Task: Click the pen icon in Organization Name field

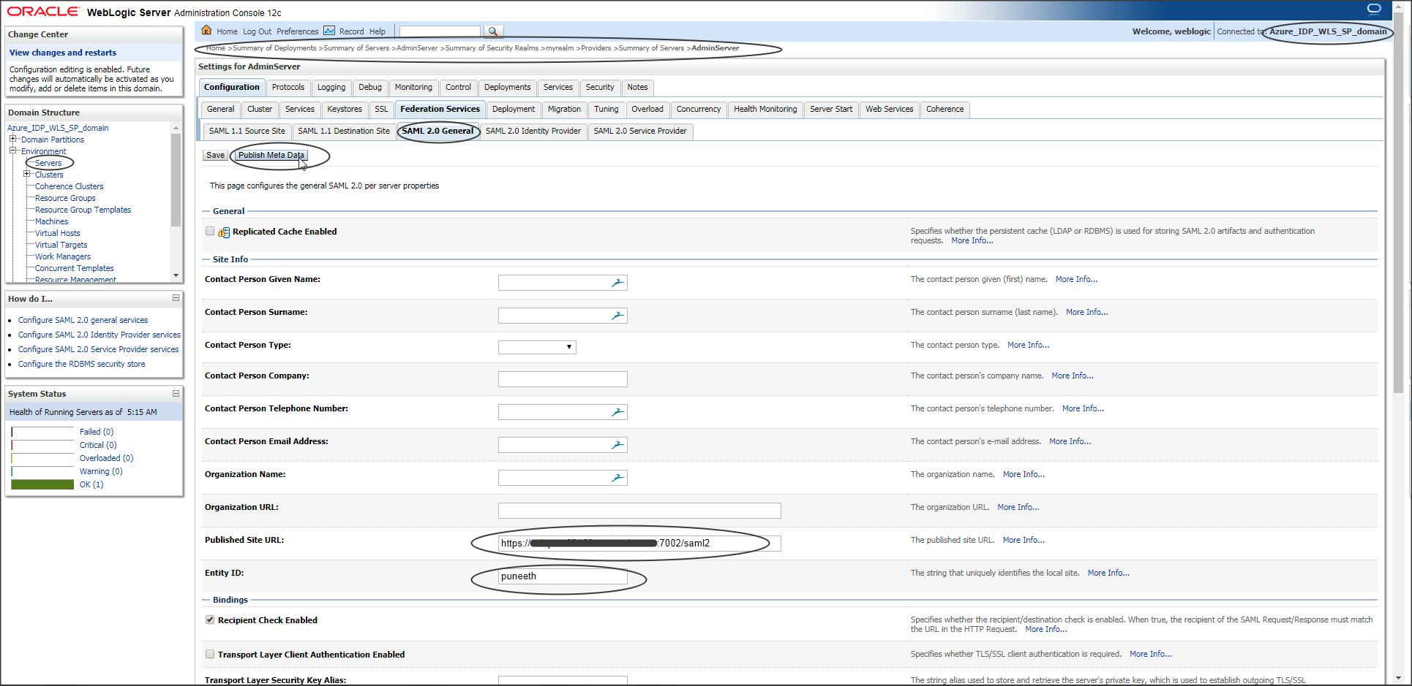Action: pyautogui.click(x=617, y=478)
